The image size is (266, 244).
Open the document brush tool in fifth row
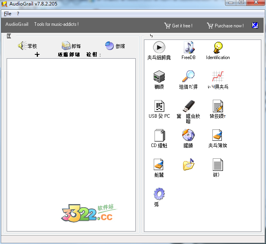(159, 168)
